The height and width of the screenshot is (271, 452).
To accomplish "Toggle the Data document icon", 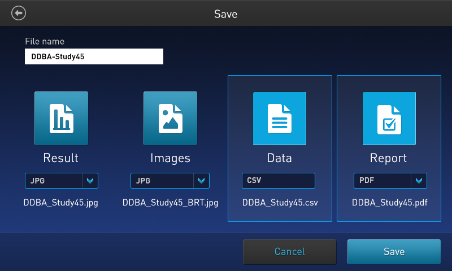I will pyautogui.click(x=280, y=119).
